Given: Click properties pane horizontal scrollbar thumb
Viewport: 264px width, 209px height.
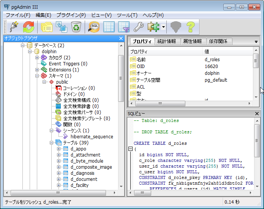Looking at the screenshot, I should click(160, 103).
